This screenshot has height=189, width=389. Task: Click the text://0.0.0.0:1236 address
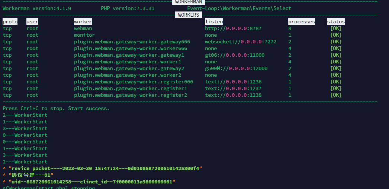[233, 82]
